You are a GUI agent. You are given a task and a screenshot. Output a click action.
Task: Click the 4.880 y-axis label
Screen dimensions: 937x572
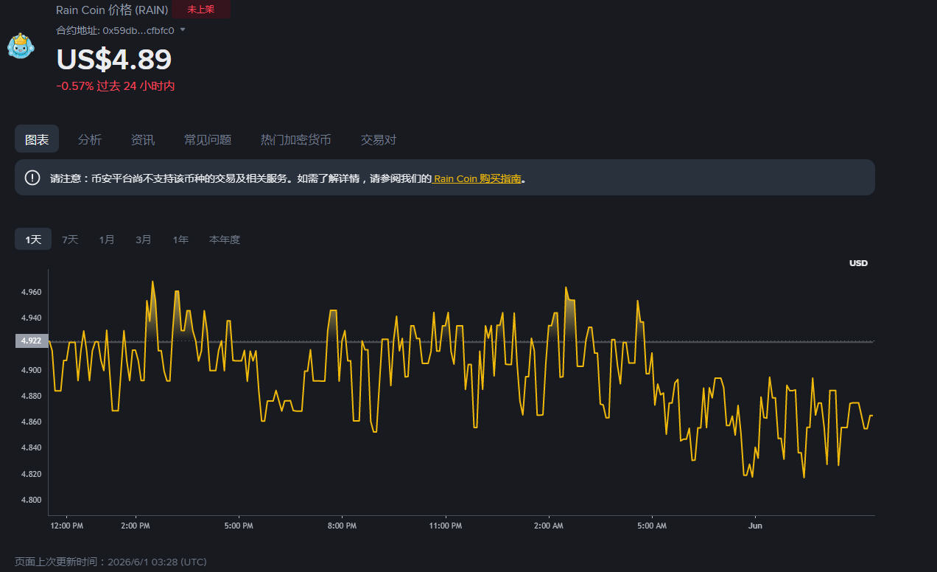coord(32,396)
